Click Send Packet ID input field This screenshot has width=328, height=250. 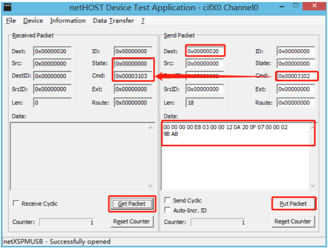click(x=296, y=51)
